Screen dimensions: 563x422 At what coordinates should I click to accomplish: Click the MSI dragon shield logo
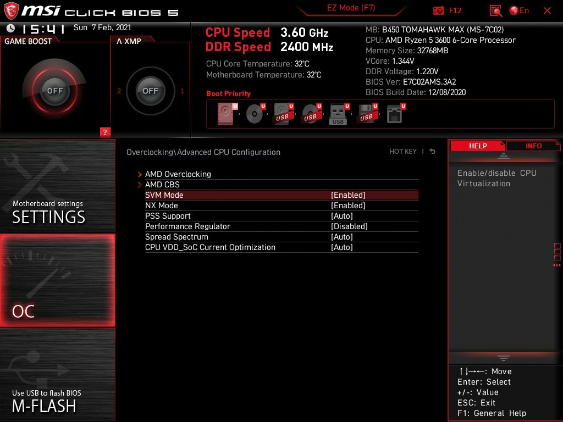pyautogui.click(x=11, y=11)
